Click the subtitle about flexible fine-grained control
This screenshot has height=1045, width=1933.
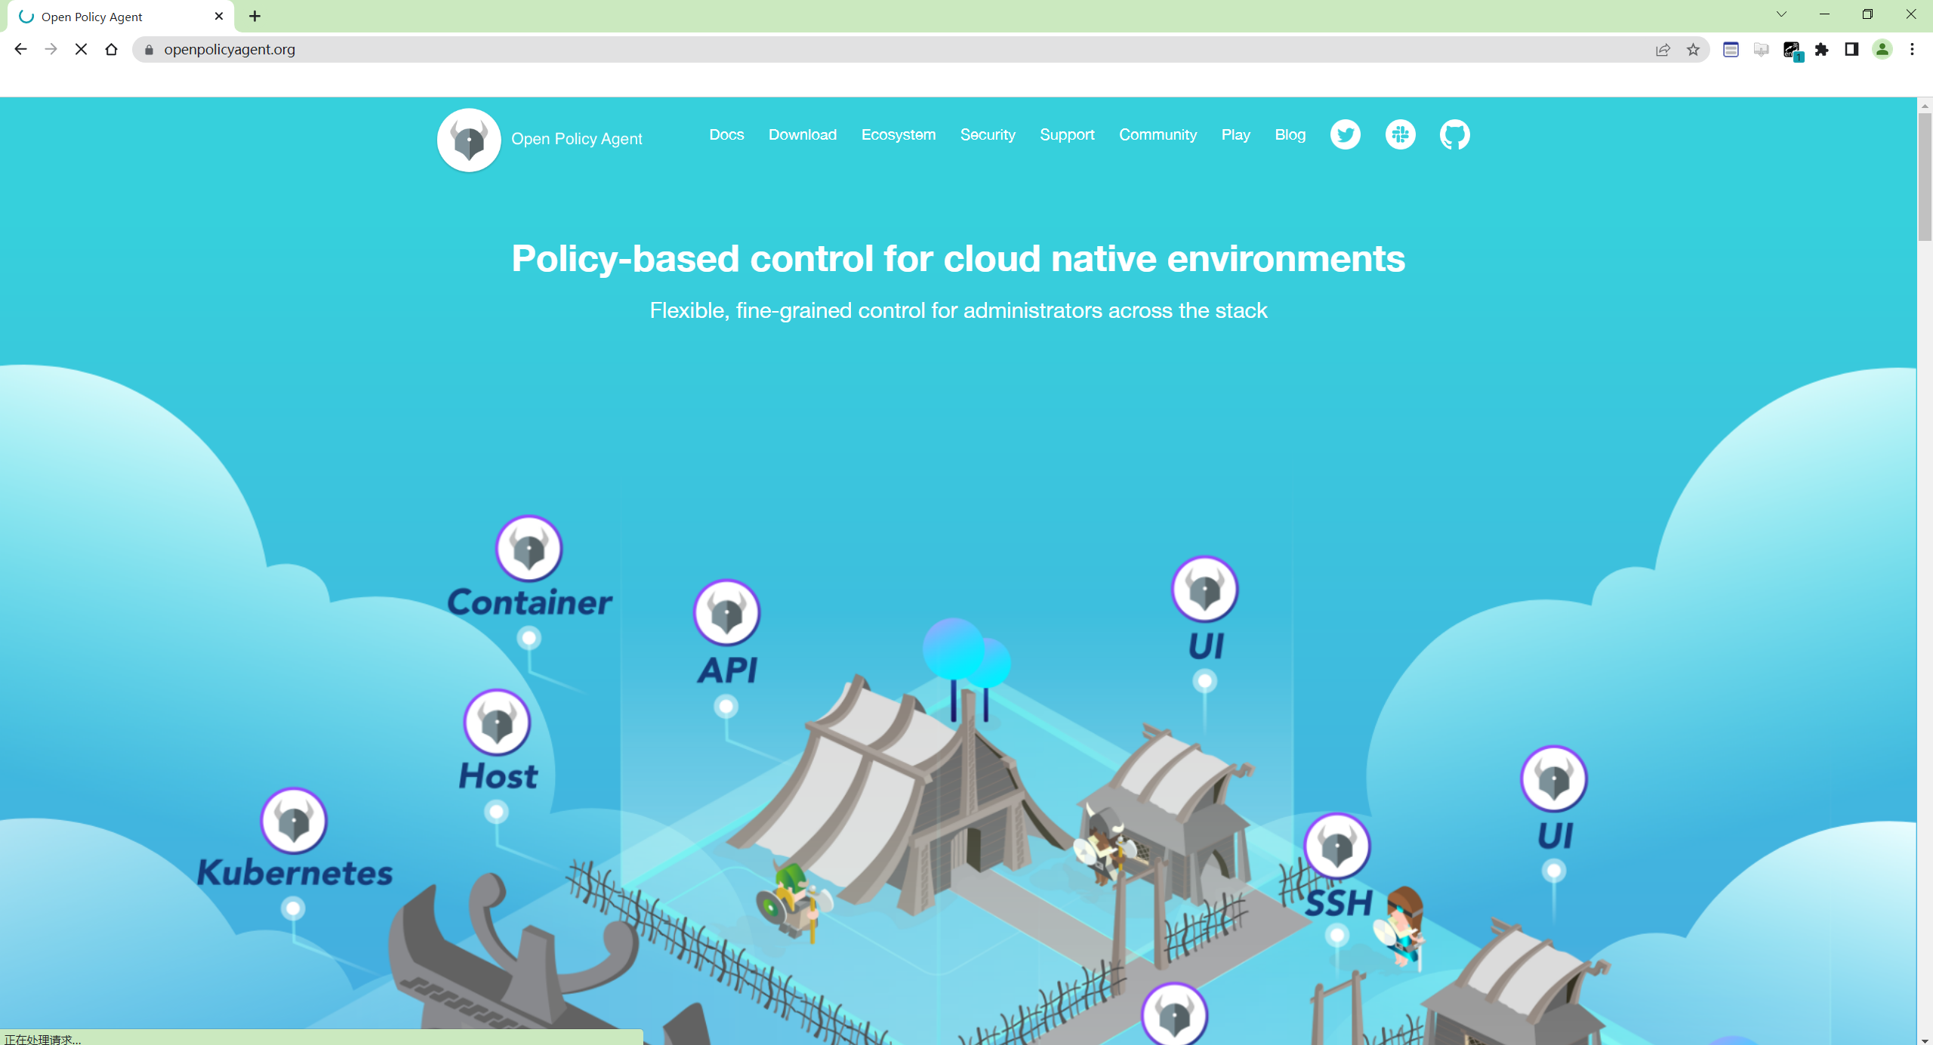pos(958,310)
